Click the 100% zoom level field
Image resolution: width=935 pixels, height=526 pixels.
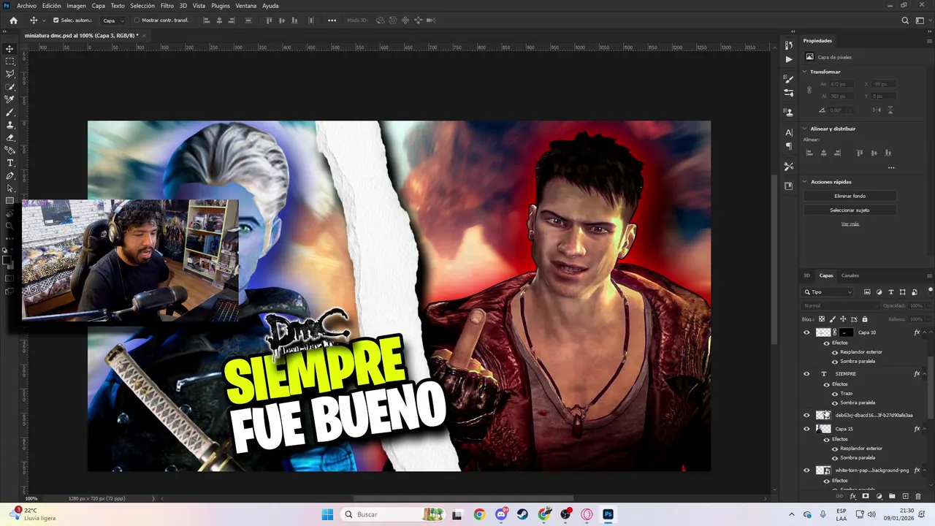31,498
